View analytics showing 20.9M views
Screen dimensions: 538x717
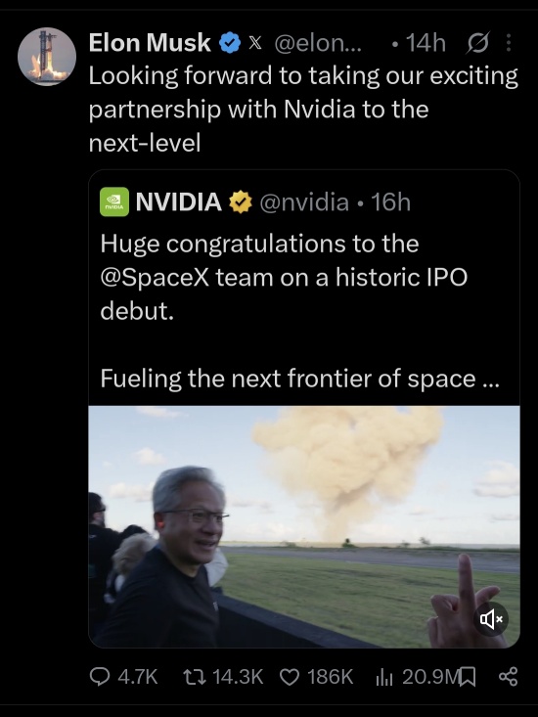pyautogui.click(x=384, y=677)
